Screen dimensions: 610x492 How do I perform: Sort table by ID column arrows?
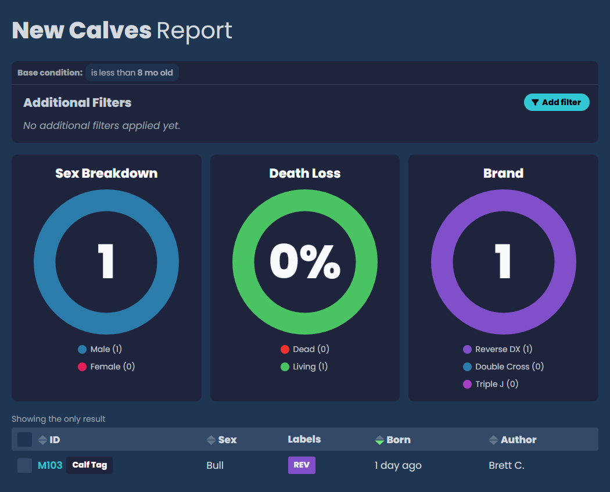(x=43, y=440)
